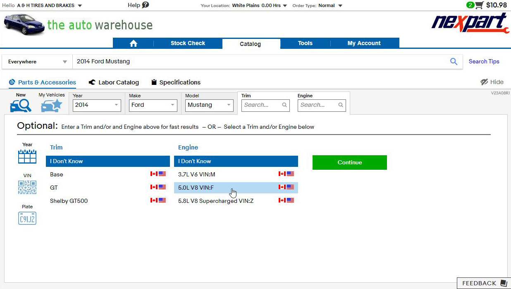Hide the vehicle selector panel
511x289 pixels.
click(x=492, y=82)
